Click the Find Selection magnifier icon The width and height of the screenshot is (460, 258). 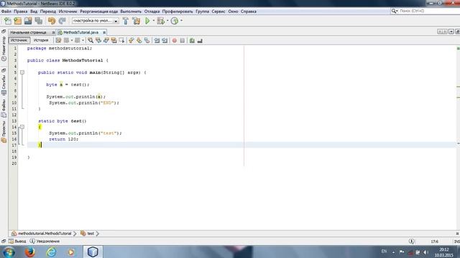(91, 40)
